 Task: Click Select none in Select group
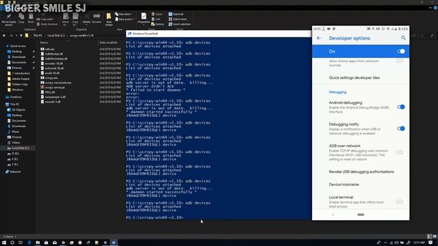[177, 19]
